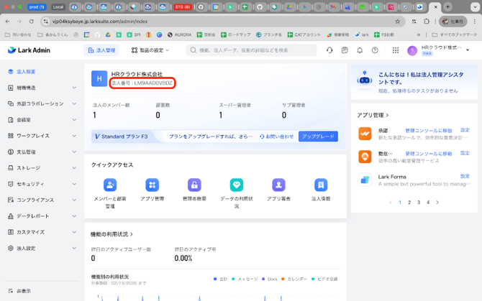Click the search input field
This screenshot has width=482, height=301.
click(252, 50)
